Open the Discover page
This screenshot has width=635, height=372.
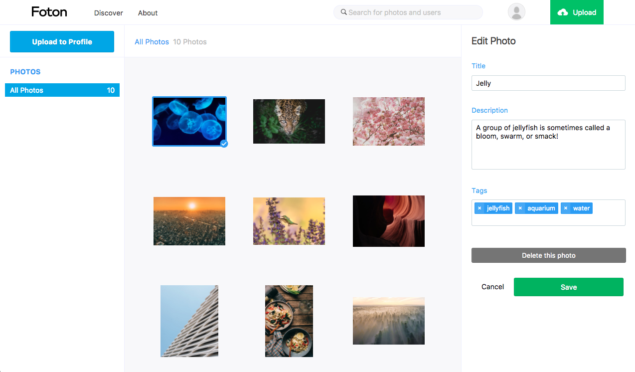(x=109, y=13)
